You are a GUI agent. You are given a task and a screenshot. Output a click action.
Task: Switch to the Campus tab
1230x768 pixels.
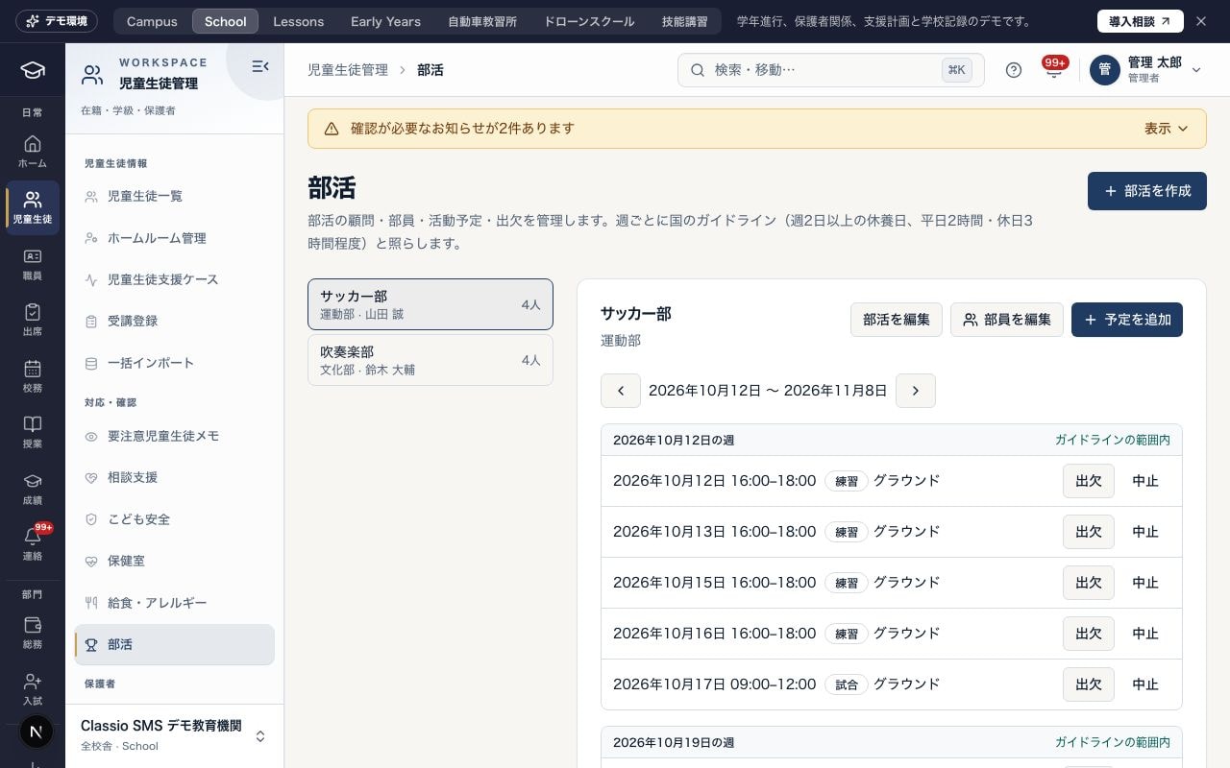[x=152, y=21]
